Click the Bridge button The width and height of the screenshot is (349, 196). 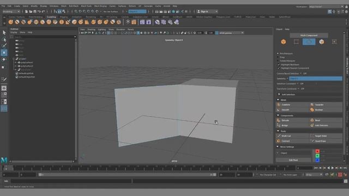point(292,125)
